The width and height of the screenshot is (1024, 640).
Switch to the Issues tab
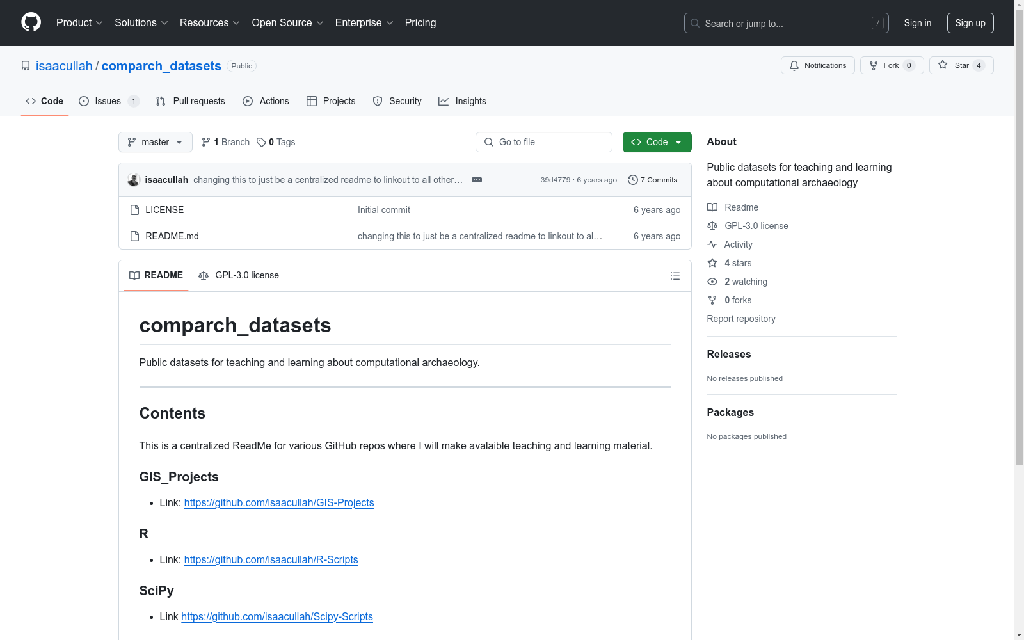pos(108,101)
